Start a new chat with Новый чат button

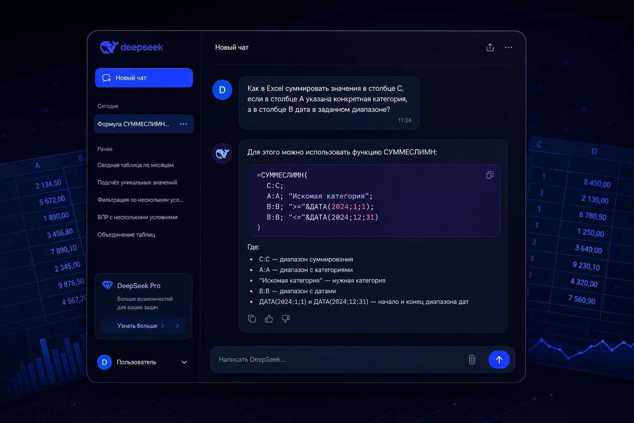pyautogui.click(x=144, y=78)
